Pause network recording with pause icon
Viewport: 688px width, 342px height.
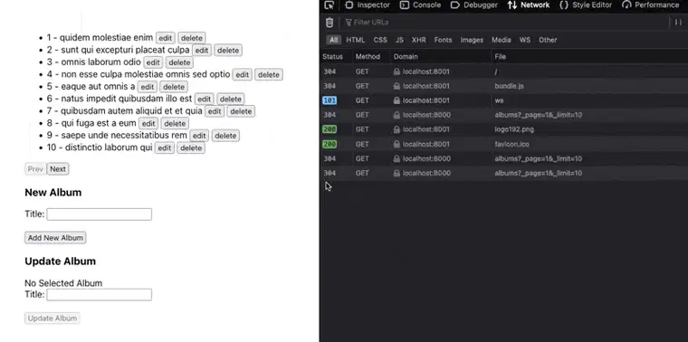(x=678, y=23)
